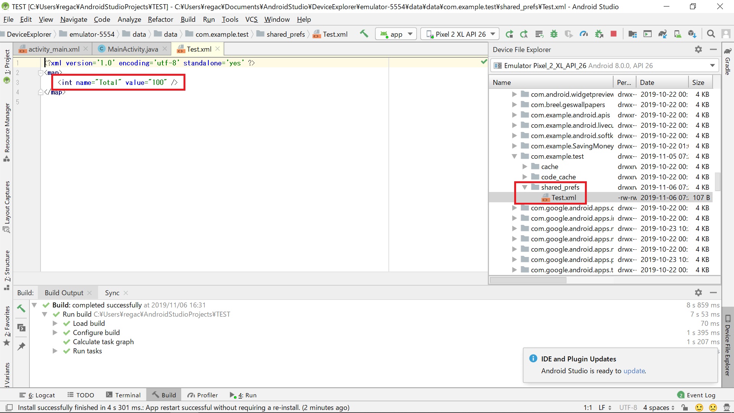
Task: Select the Test.xml file in the tree
Action: click(563, 198)
